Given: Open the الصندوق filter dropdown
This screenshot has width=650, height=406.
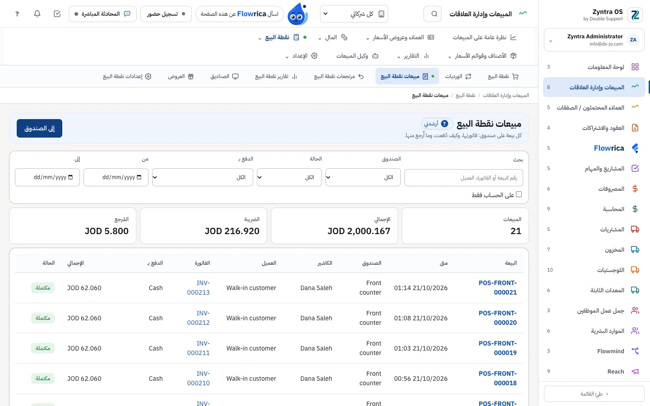Looking at the screenshot, I should click(x=363, y=177).
